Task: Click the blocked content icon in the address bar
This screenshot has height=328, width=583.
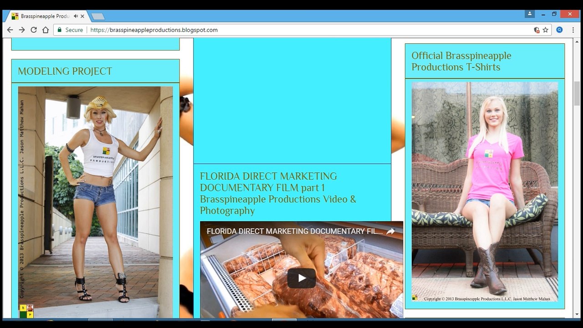Action: [x=537, y=30]
